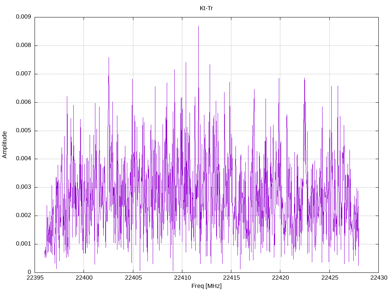Click the 22405 x-axis tick label

coord(133,278)
